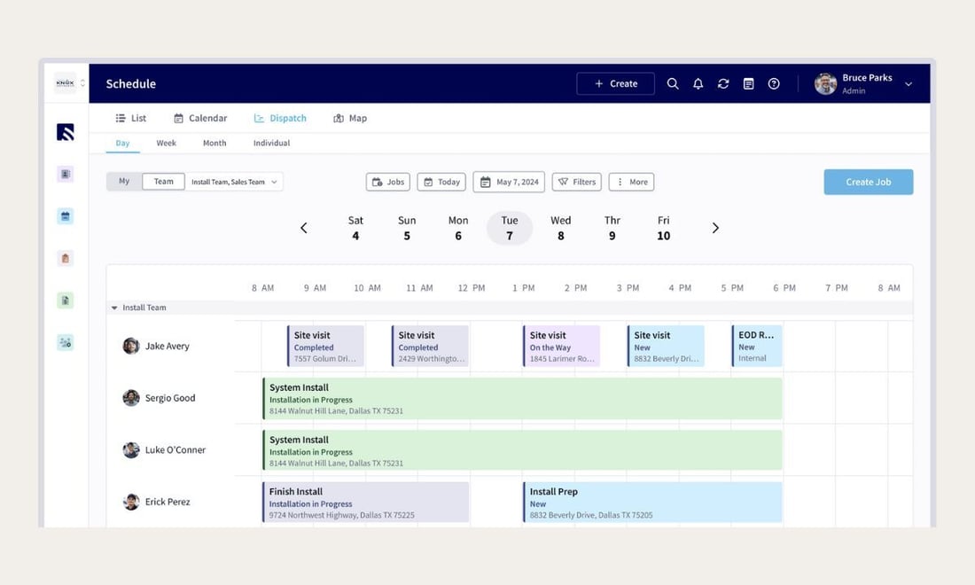Select Sat 4 in date strip
The width and height of the screenshot is (975, 585).
355,228
